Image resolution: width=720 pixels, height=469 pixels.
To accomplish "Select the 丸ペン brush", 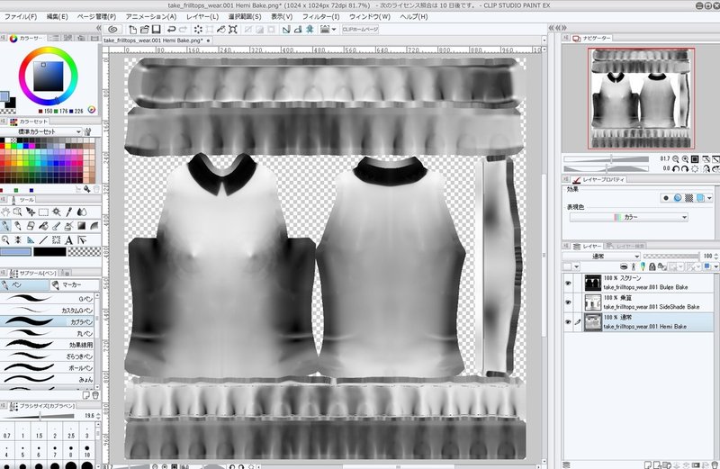I will (x=48, y=333).
